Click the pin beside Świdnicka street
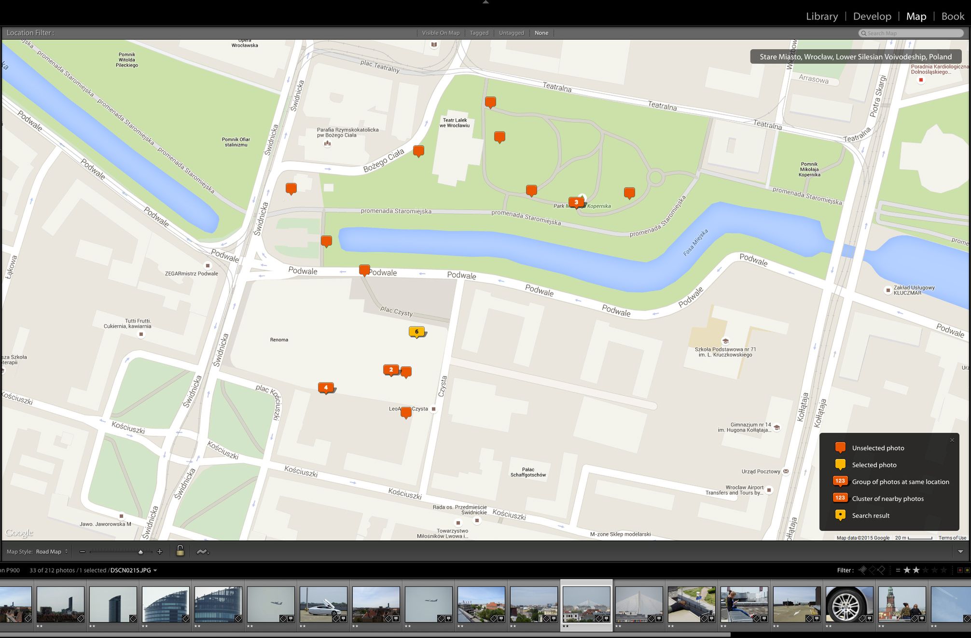 (291, 189)
